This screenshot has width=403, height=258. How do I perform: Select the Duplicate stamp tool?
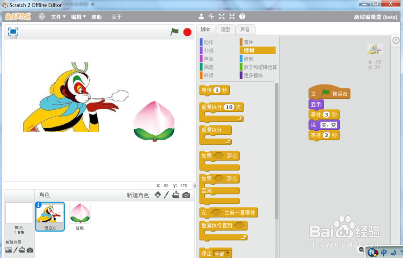tap(201, 17)
